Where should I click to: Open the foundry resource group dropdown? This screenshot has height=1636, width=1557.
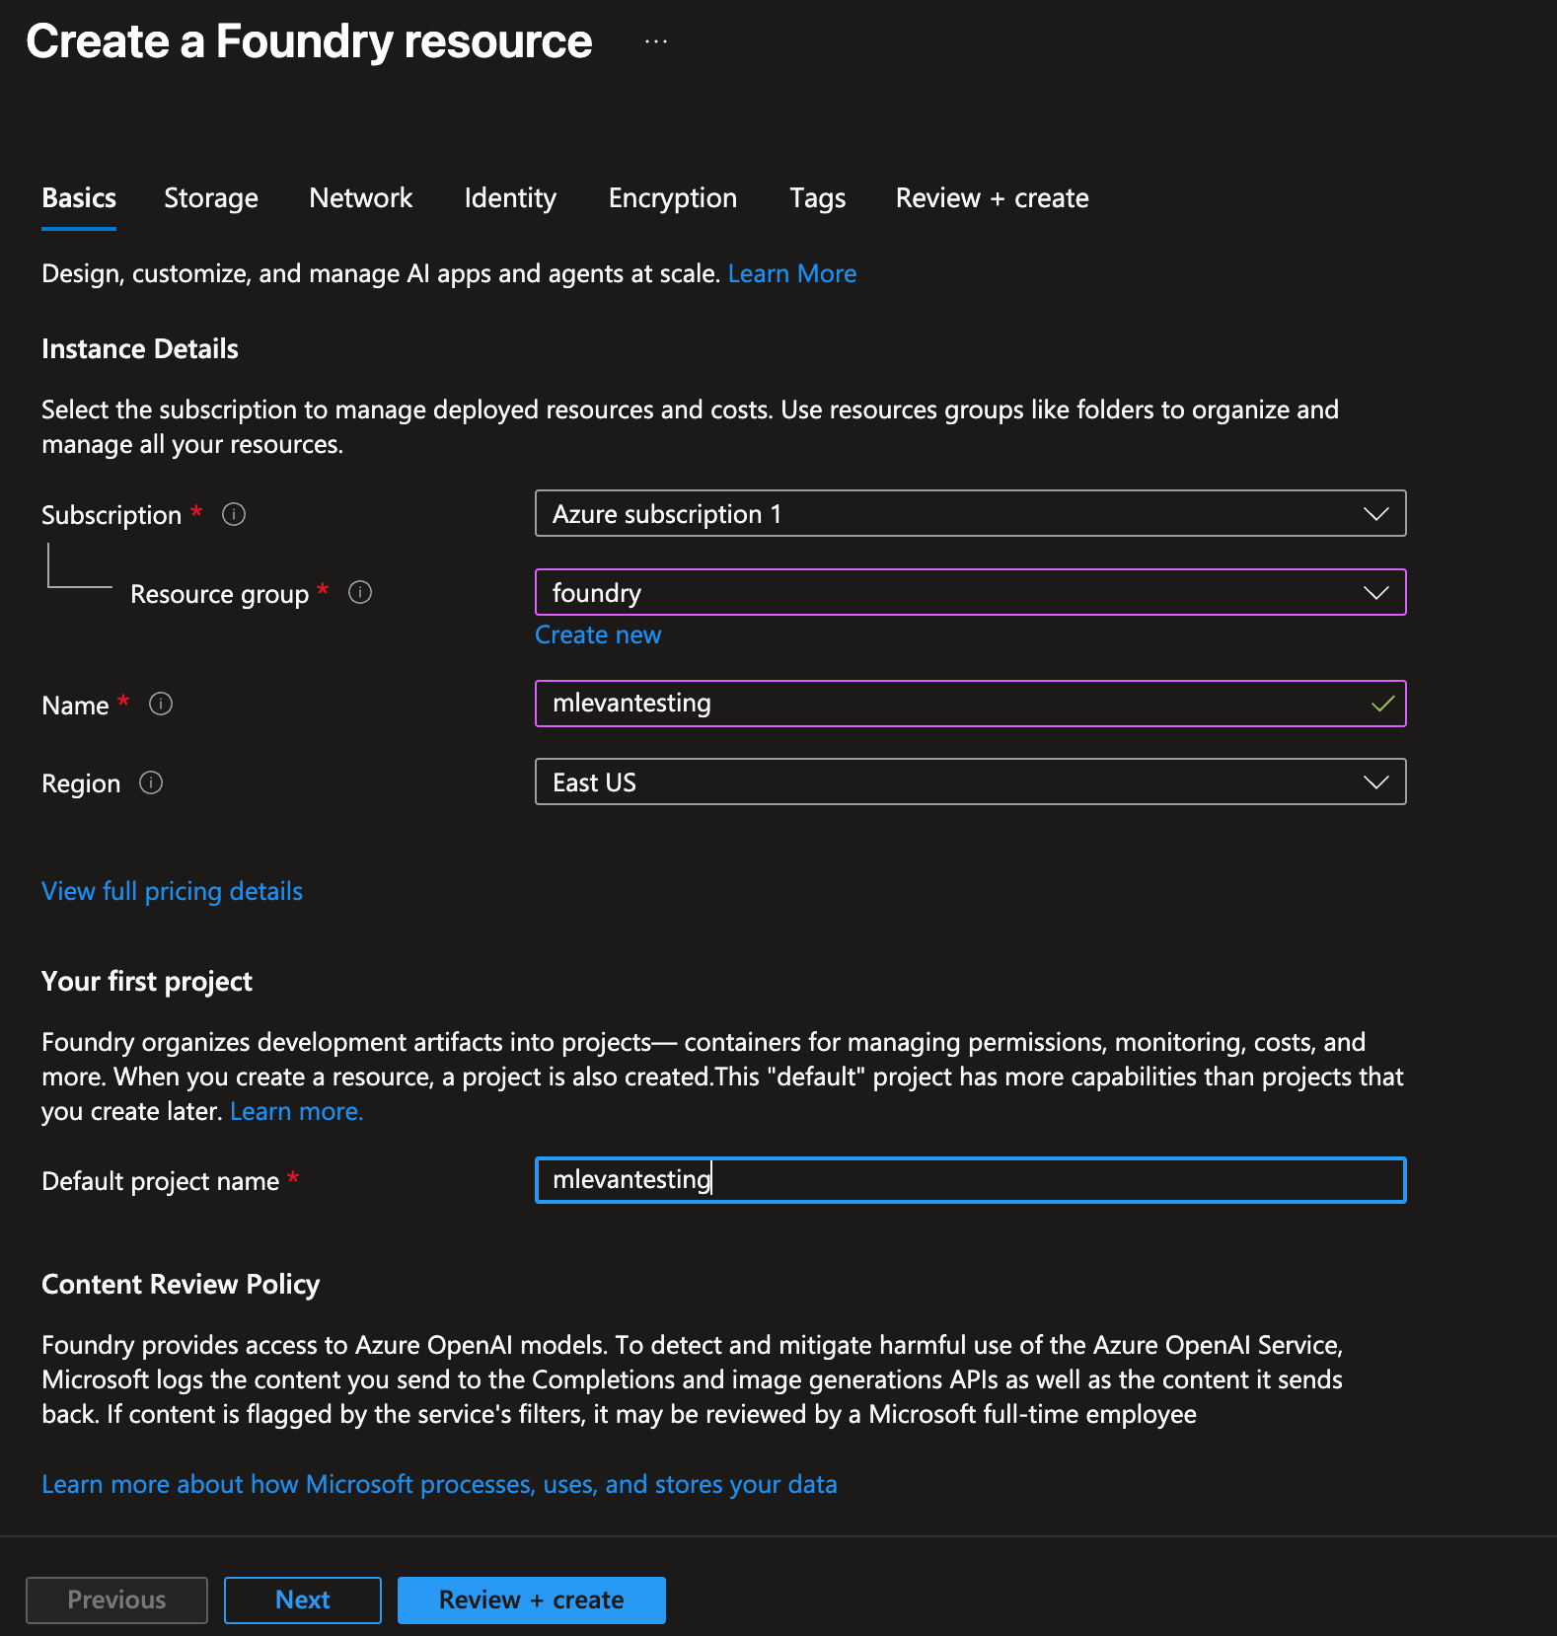pos(970,592)
